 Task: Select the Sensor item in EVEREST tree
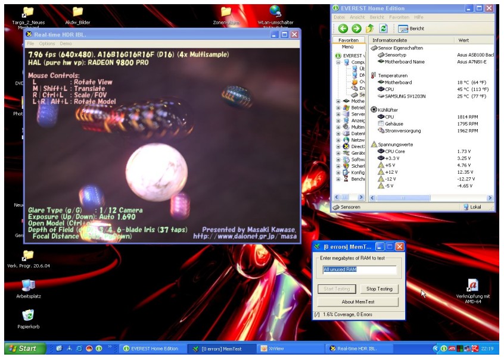coord(358,95)
